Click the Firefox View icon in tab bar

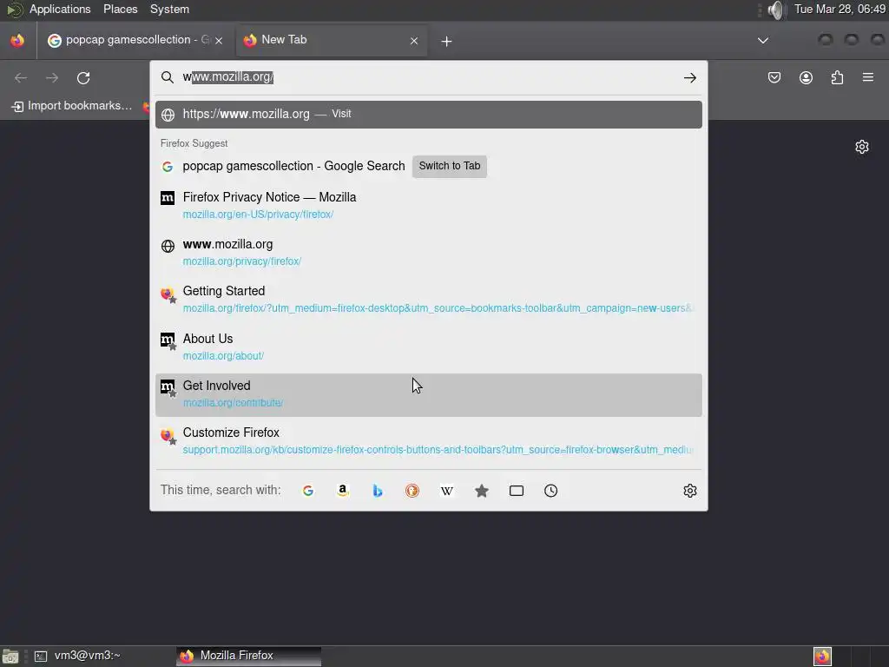(17, 40)
